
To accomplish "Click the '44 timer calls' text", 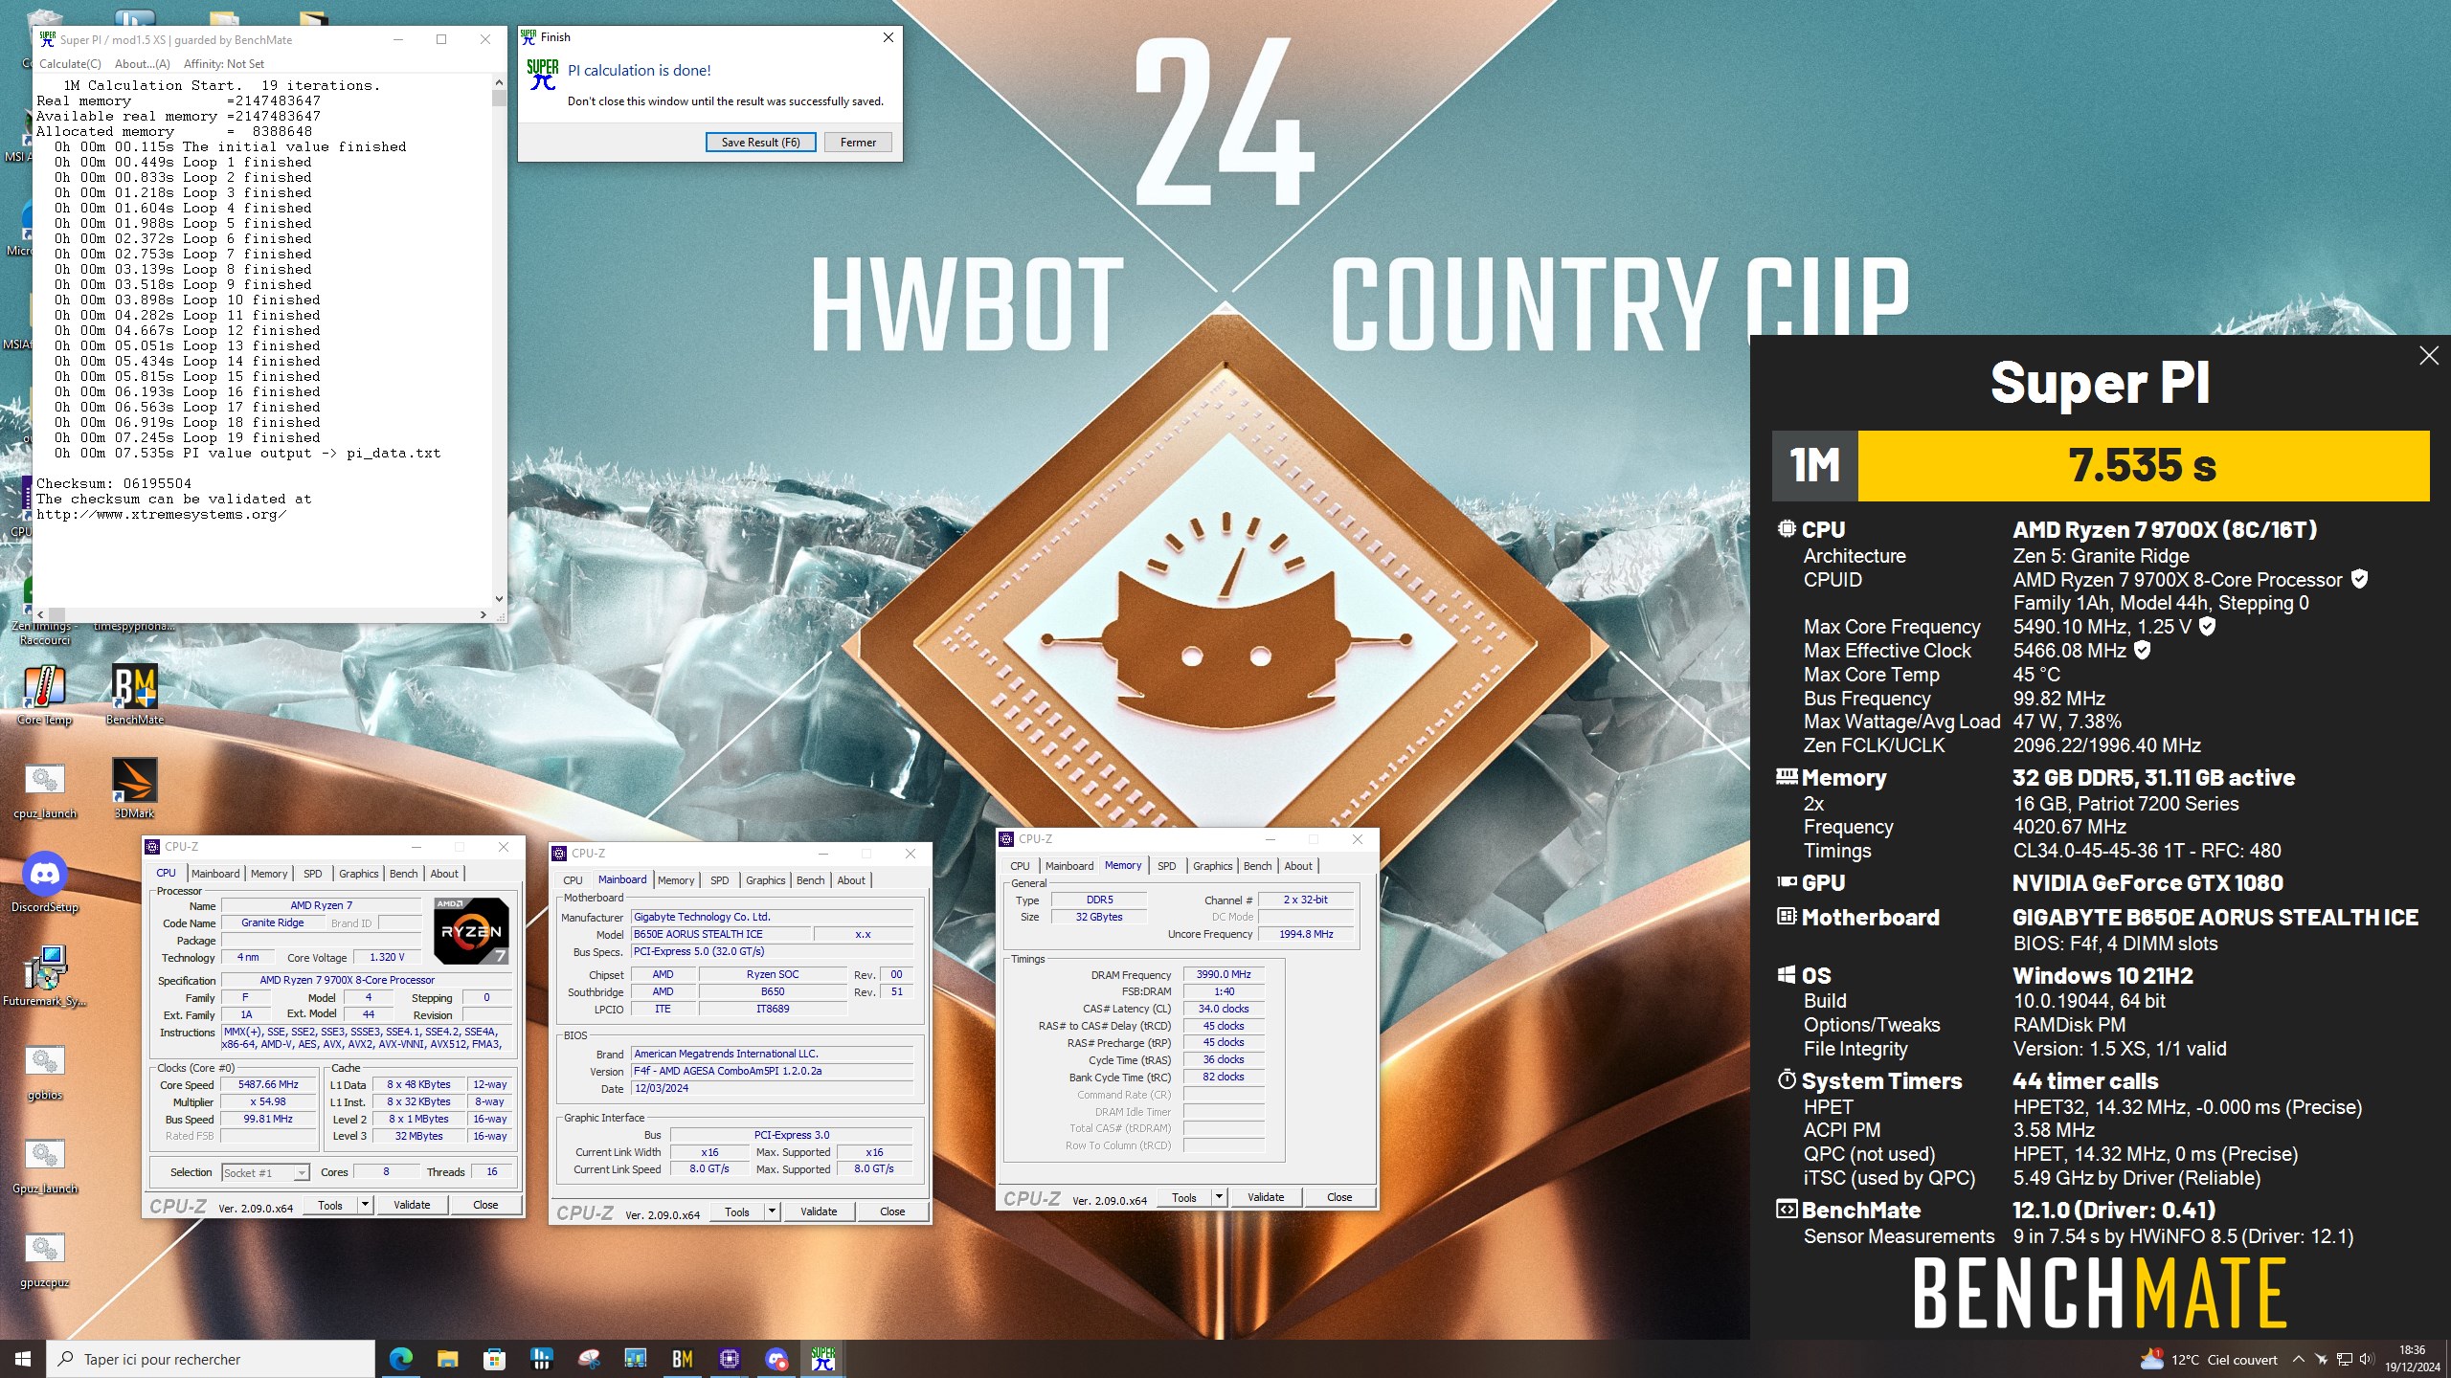I will (x=2085, y=1081).
